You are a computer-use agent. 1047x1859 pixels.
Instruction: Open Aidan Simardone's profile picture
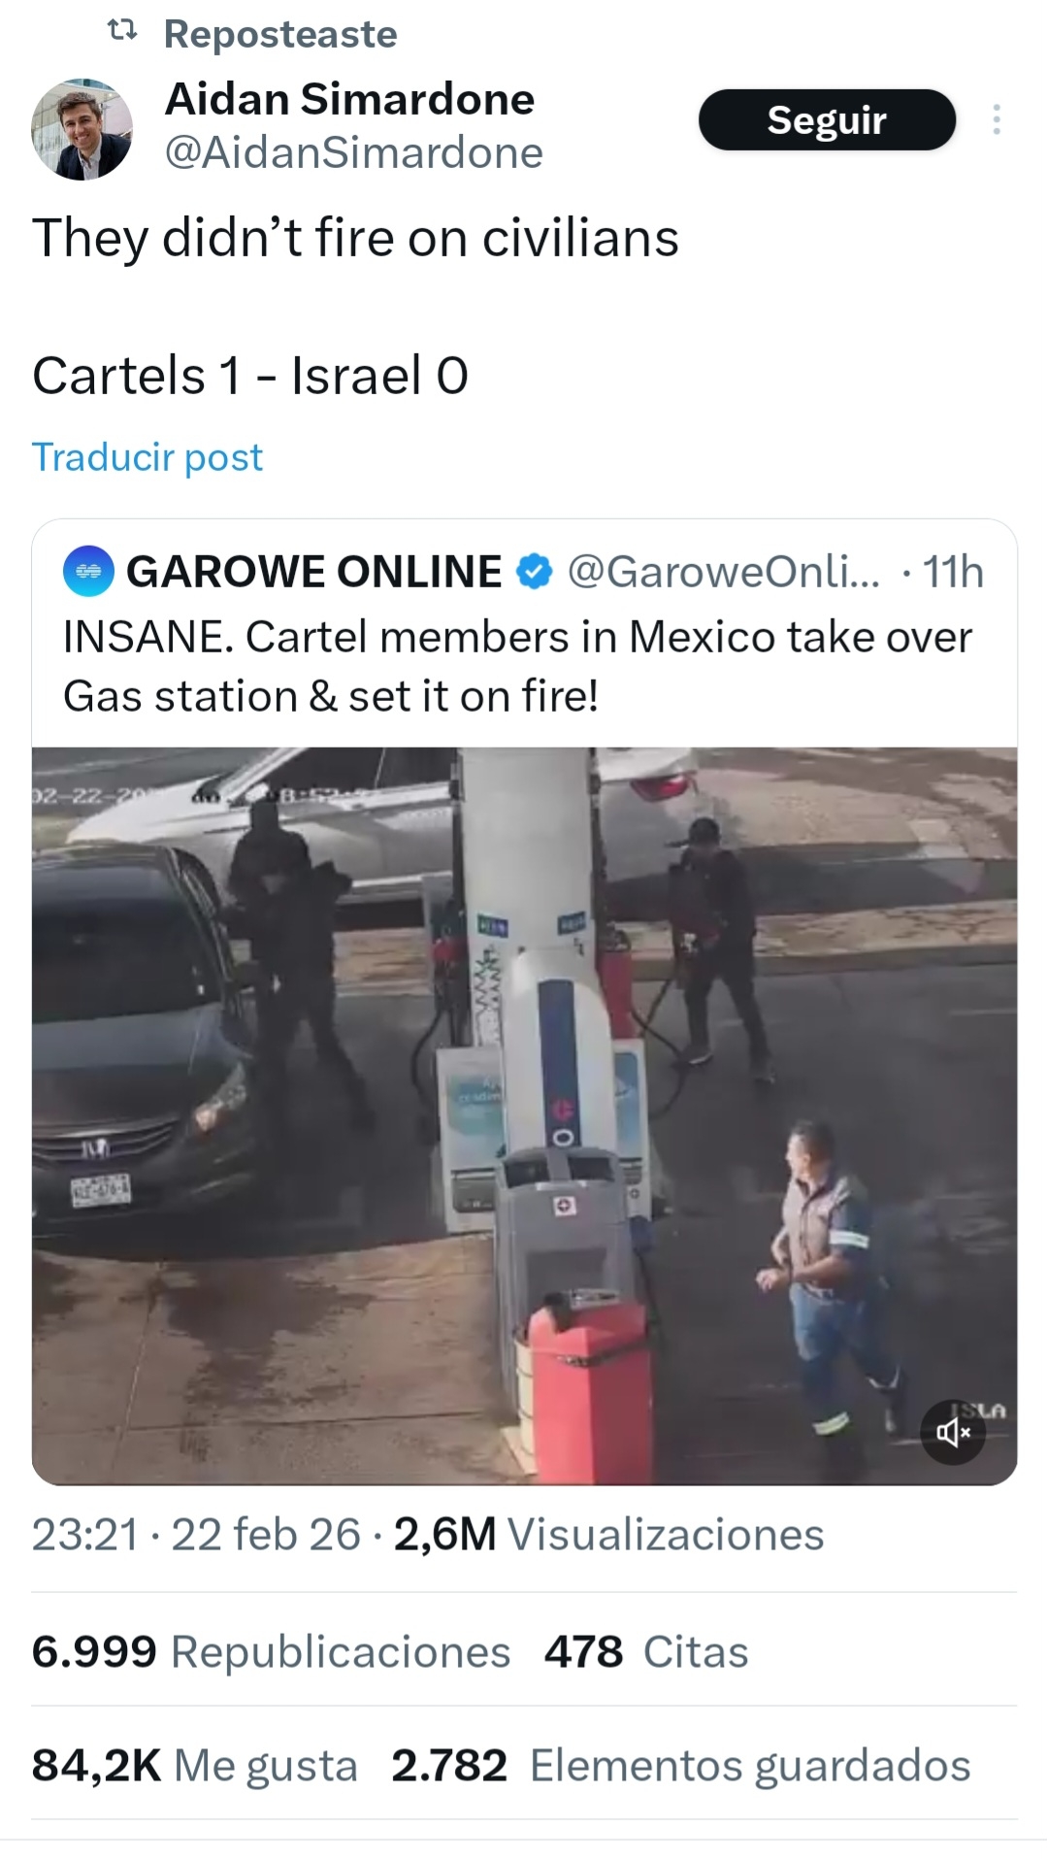tap(82, 129)
